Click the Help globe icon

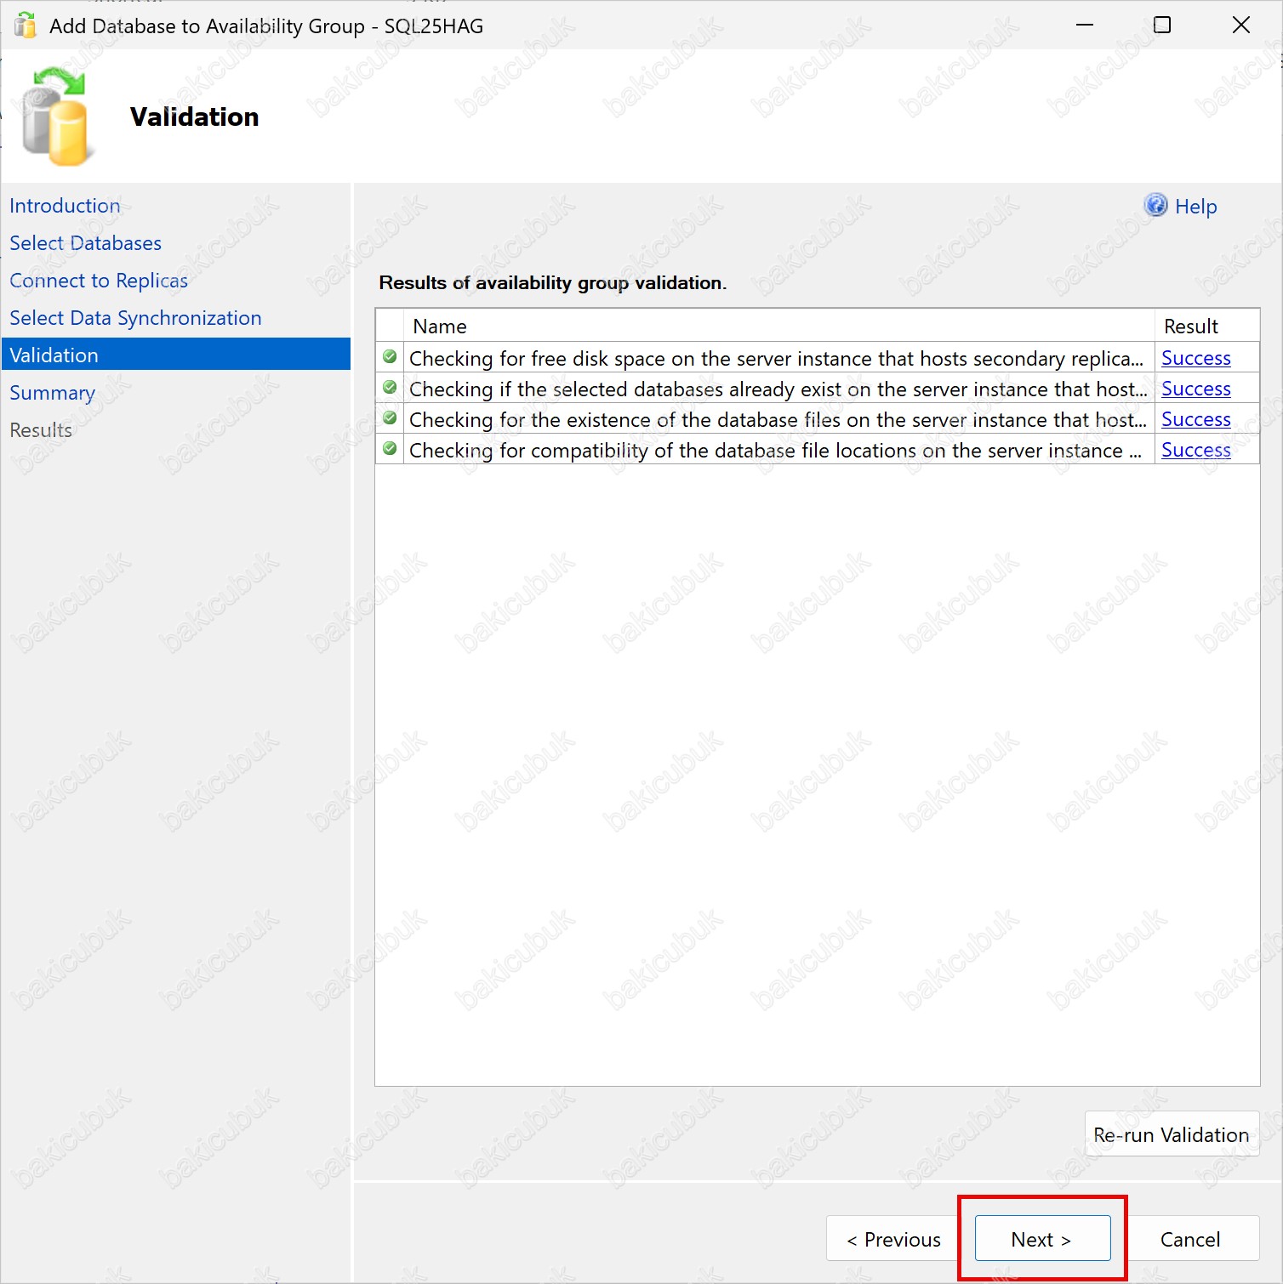[1155, 206]
